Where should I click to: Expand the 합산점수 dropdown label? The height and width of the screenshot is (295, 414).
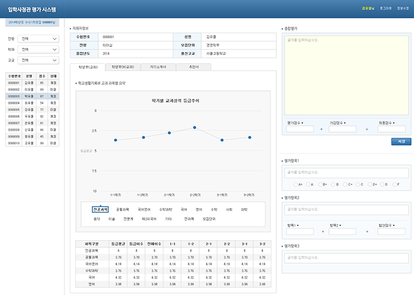click(x=387, y=225)
